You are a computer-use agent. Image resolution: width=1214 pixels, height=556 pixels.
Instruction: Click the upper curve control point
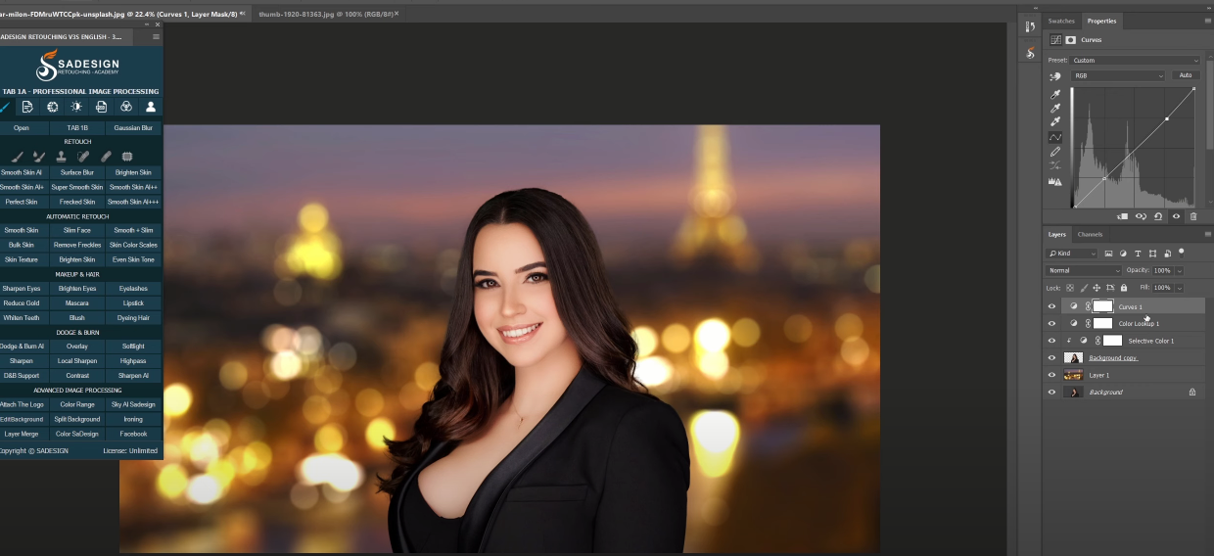point(1167,118)
